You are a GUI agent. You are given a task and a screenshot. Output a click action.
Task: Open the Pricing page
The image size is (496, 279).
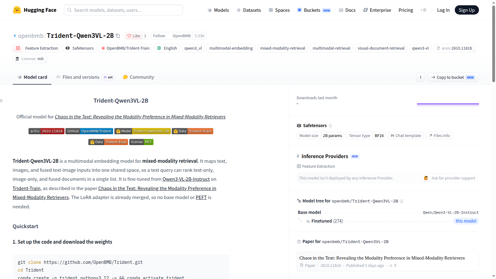[406, 10]
